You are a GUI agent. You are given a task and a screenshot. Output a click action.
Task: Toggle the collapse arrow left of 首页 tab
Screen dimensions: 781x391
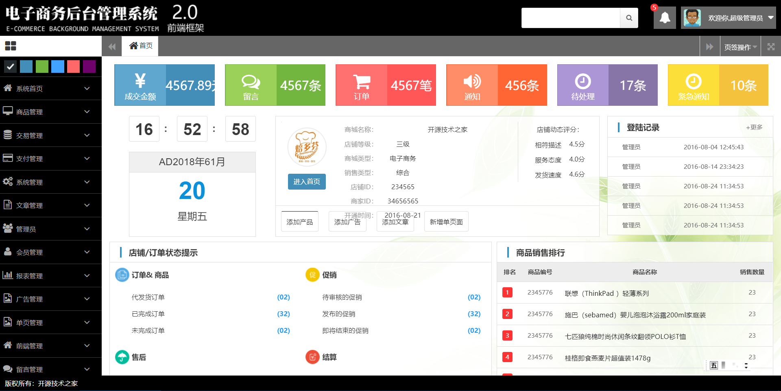pyautogui.click(x=112, y=46)
